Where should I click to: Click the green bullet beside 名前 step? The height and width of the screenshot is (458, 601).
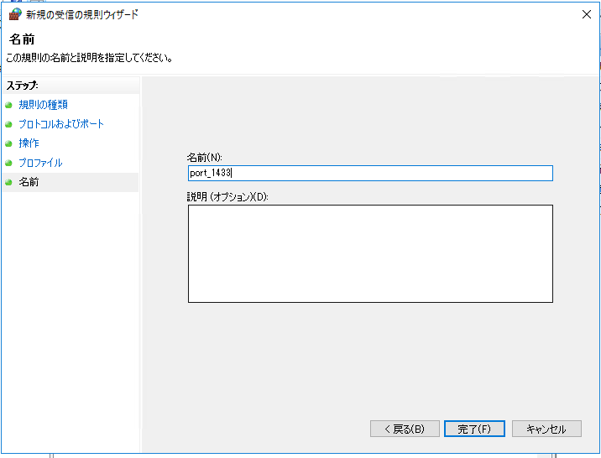coord(9,182)
